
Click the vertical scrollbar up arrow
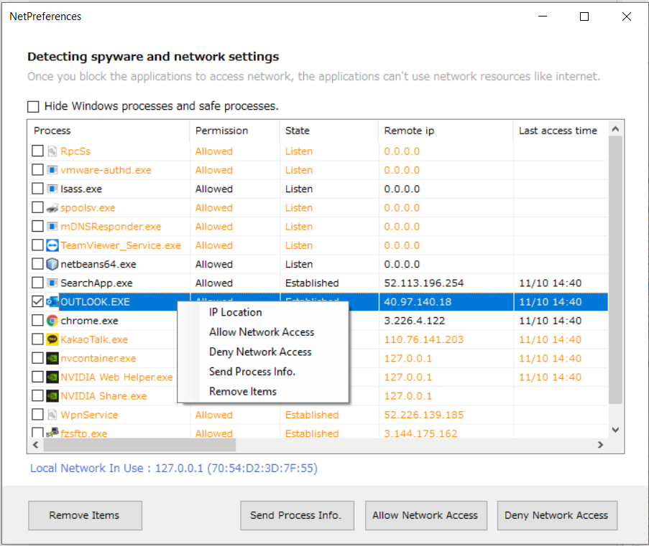pos(615,129)
